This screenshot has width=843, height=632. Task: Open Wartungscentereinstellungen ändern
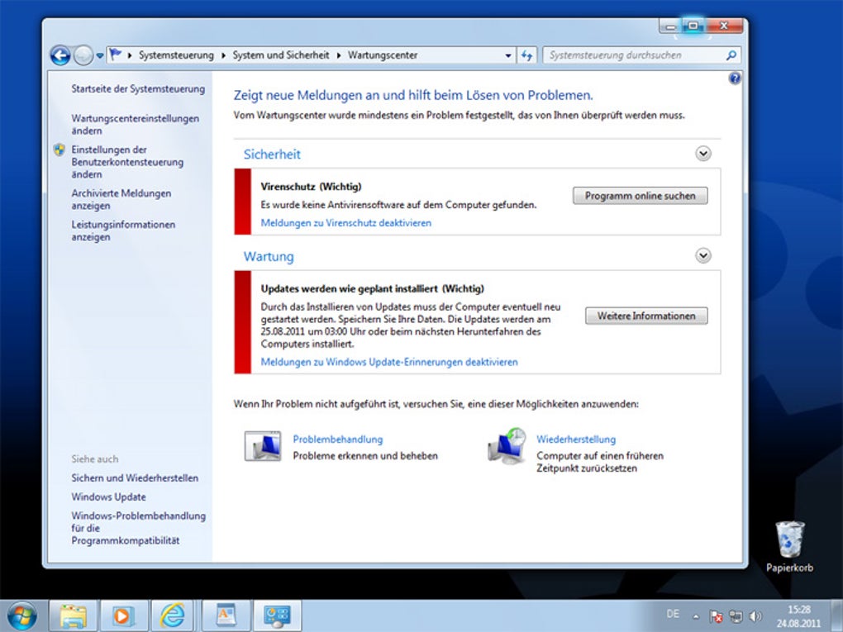pos(135,125)
